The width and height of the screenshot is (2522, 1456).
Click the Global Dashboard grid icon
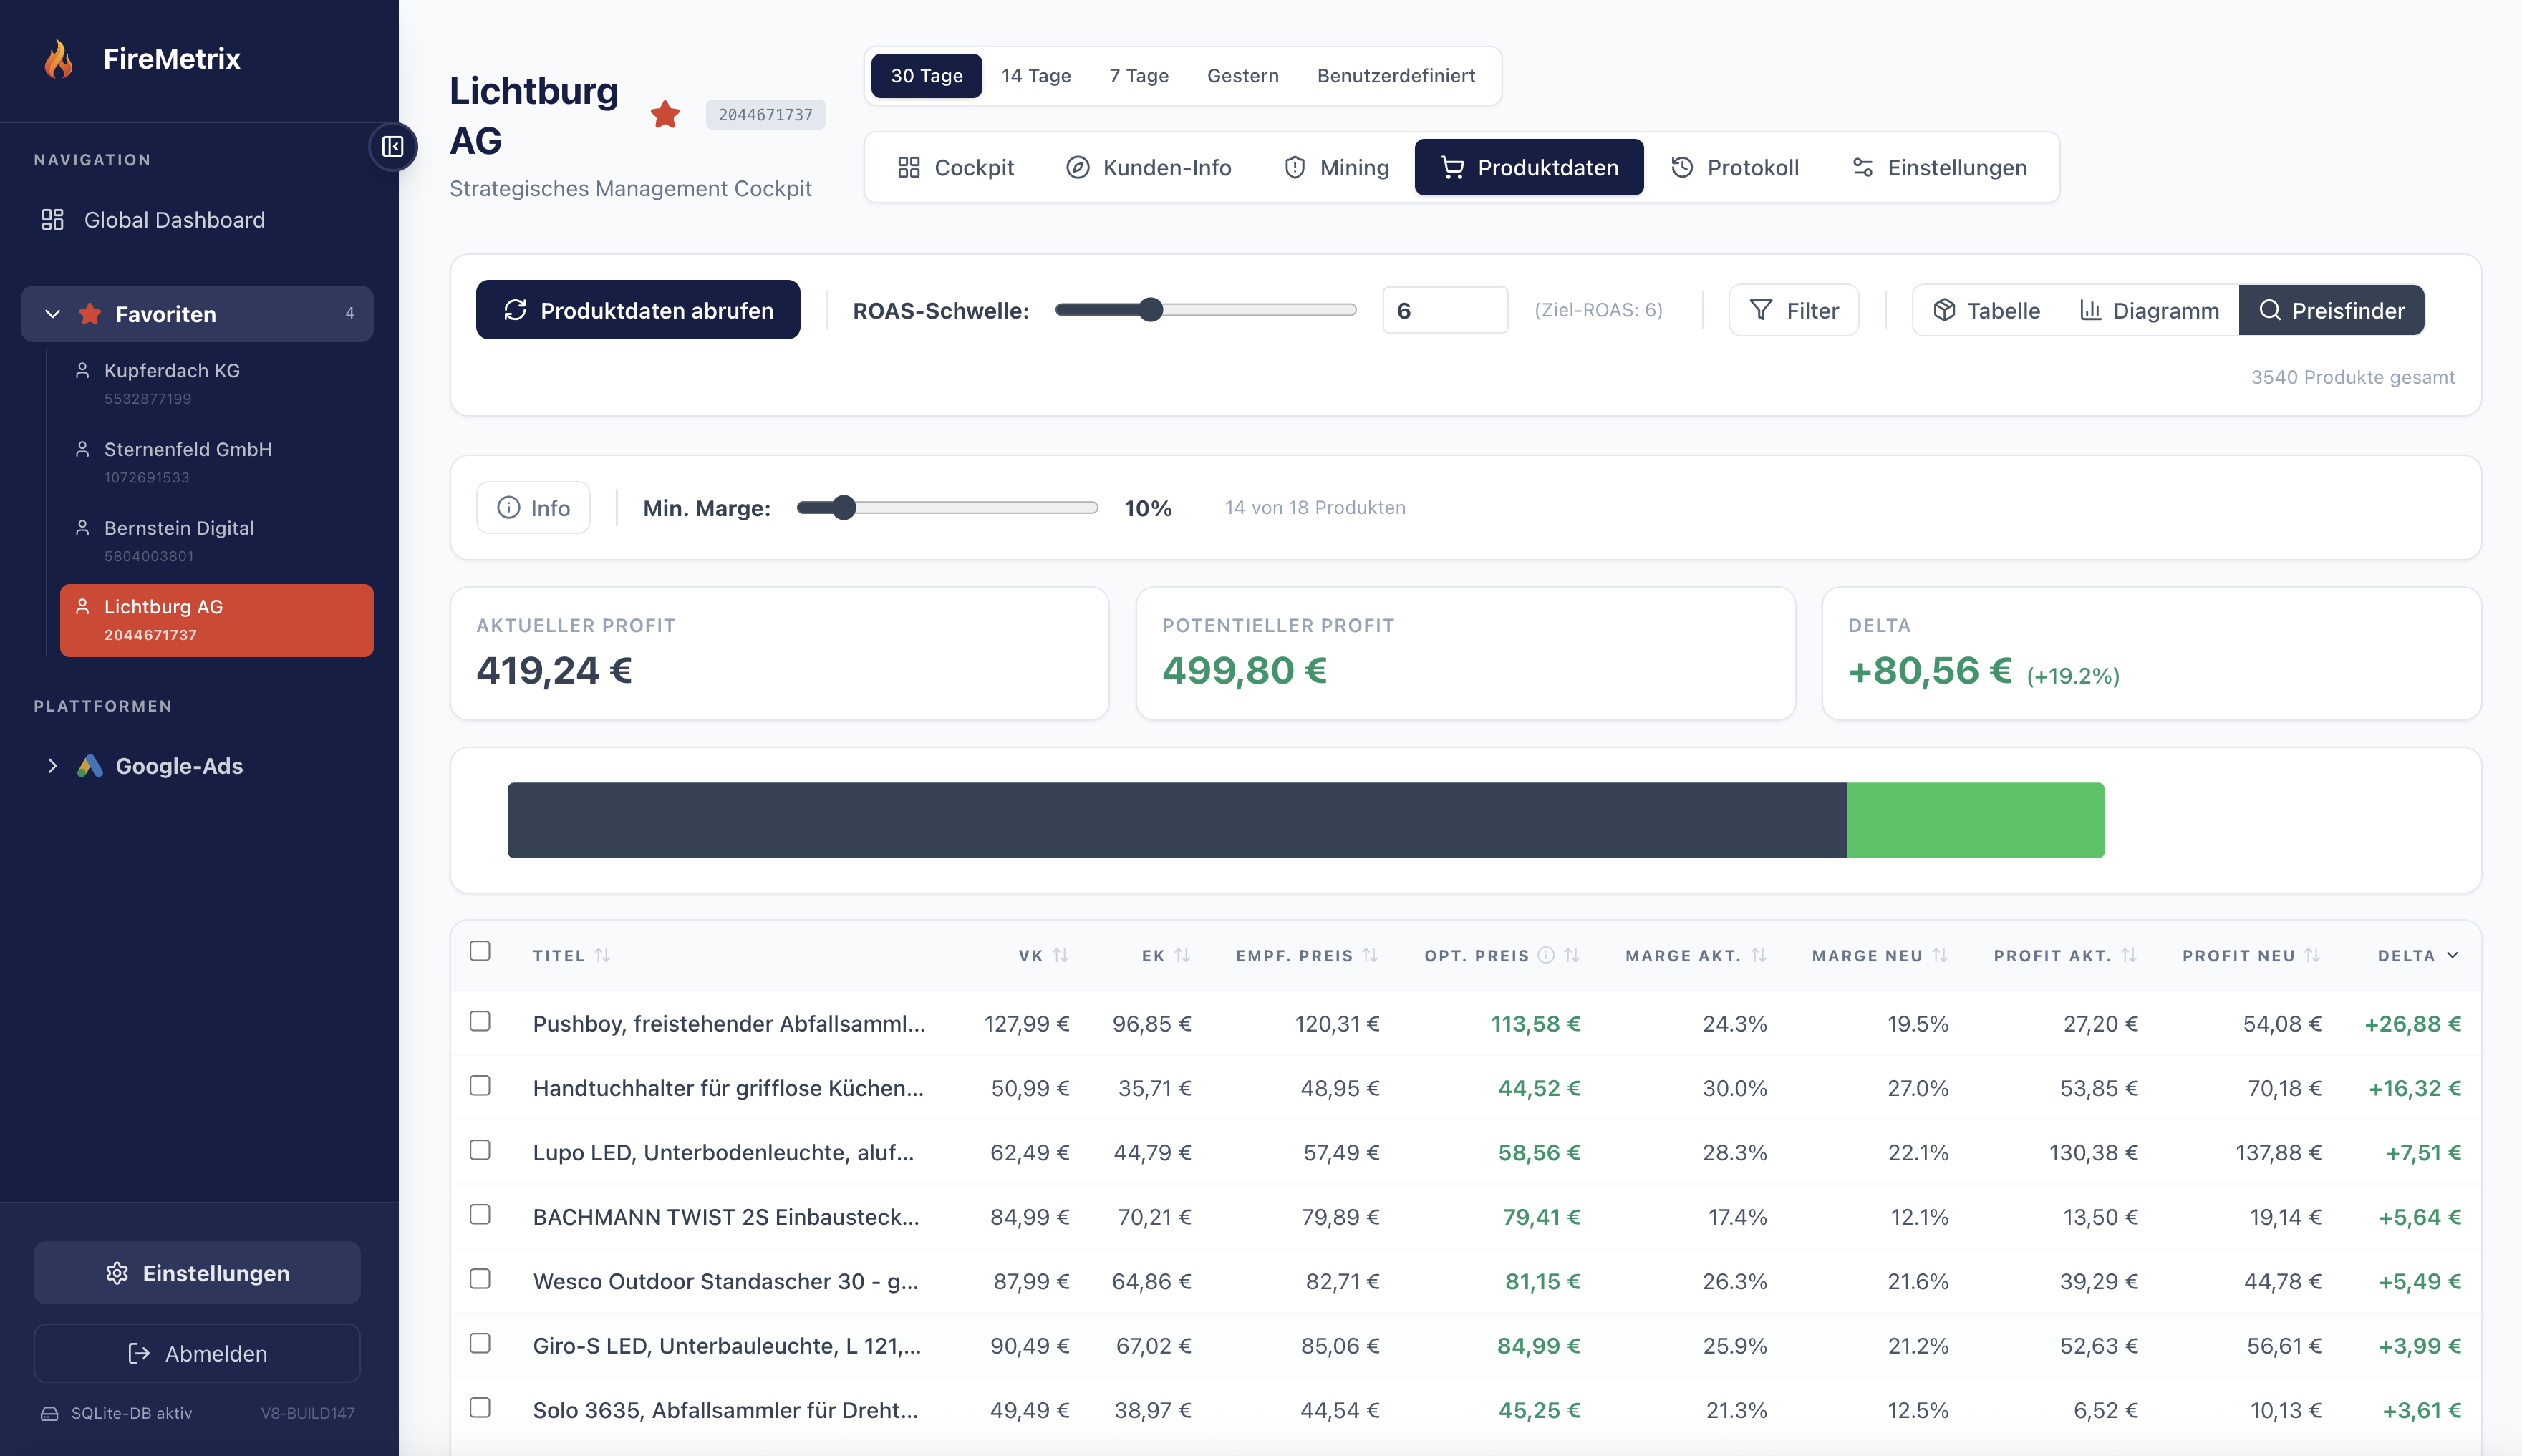click(52, 219)
